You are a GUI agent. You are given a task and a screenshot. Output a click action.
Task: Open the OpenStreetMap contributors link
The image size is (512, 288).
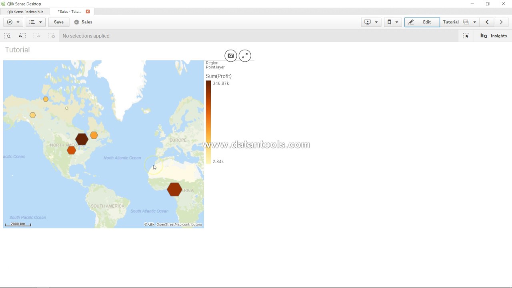click(179, 224)
